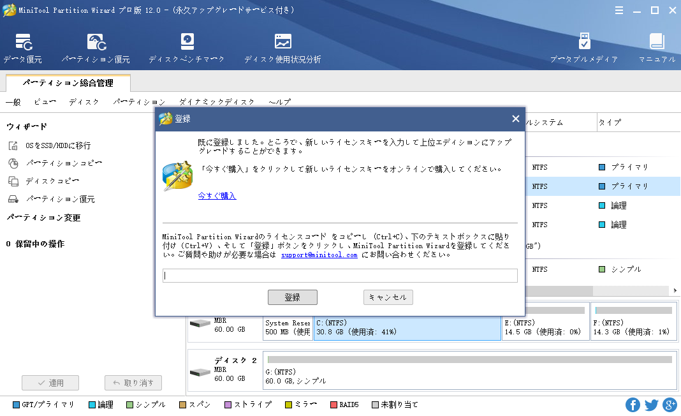Click the Twitter icon in the status bar
This screenshot has height=416, width=681.
point(651,405)
